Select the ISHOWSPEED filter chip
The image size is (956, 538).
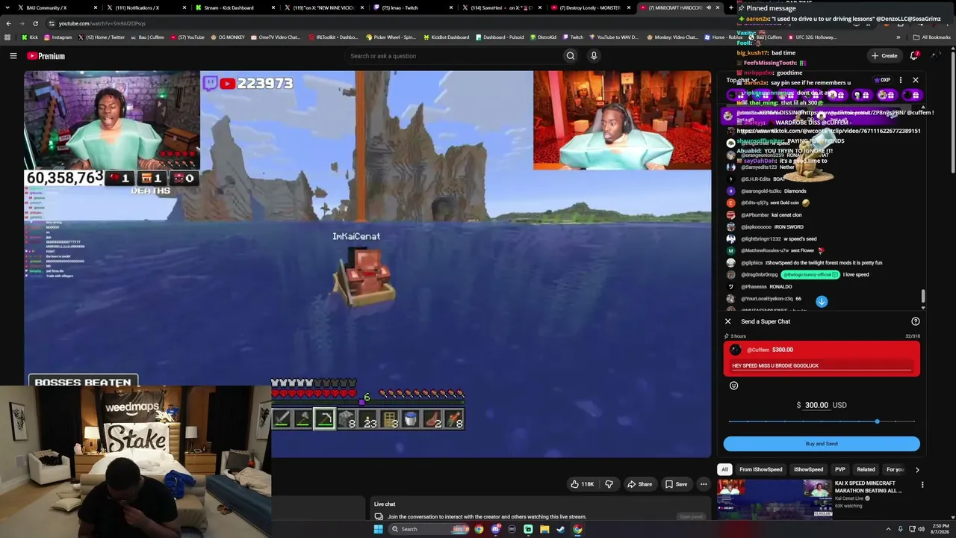click(x=808, y=470)
